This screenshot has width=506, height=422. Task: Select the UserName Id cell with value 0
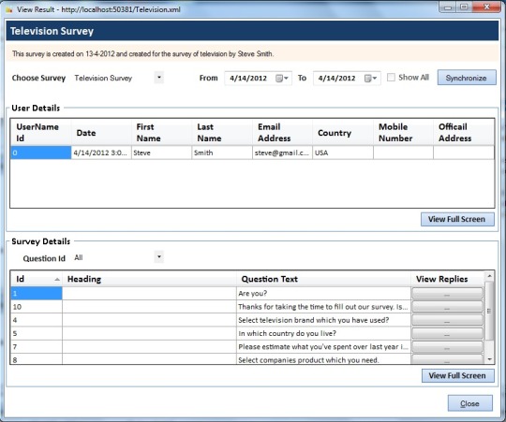pyautogui.click(x=40, y=153)
